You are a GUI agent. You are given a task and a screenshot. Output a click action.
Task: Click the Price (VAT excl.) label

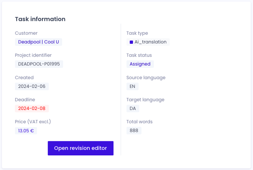tap(33, 122)
